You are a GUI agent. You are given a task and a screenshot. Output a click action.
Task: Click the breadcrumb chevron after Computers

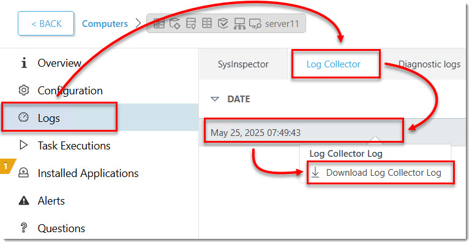coord(138,23)
